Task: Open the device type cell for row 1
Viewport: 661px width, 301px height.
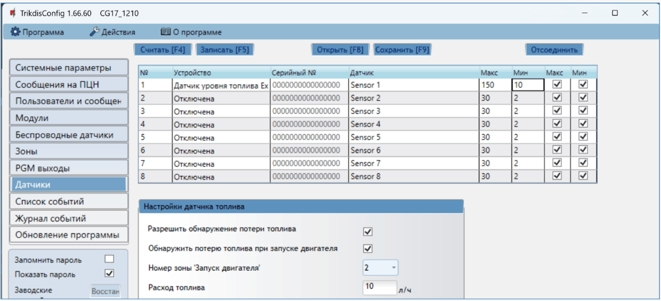Action: (220, 85)
